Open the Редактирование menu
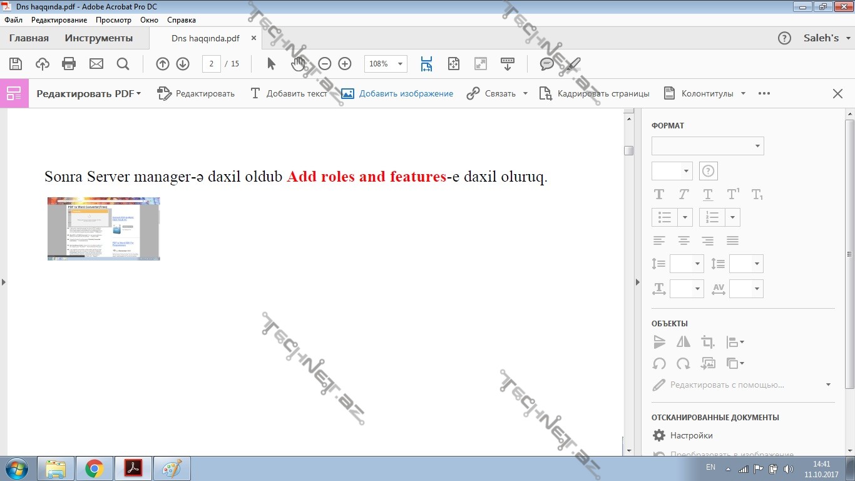Screen dimensions: 855x481 [59, 20]
